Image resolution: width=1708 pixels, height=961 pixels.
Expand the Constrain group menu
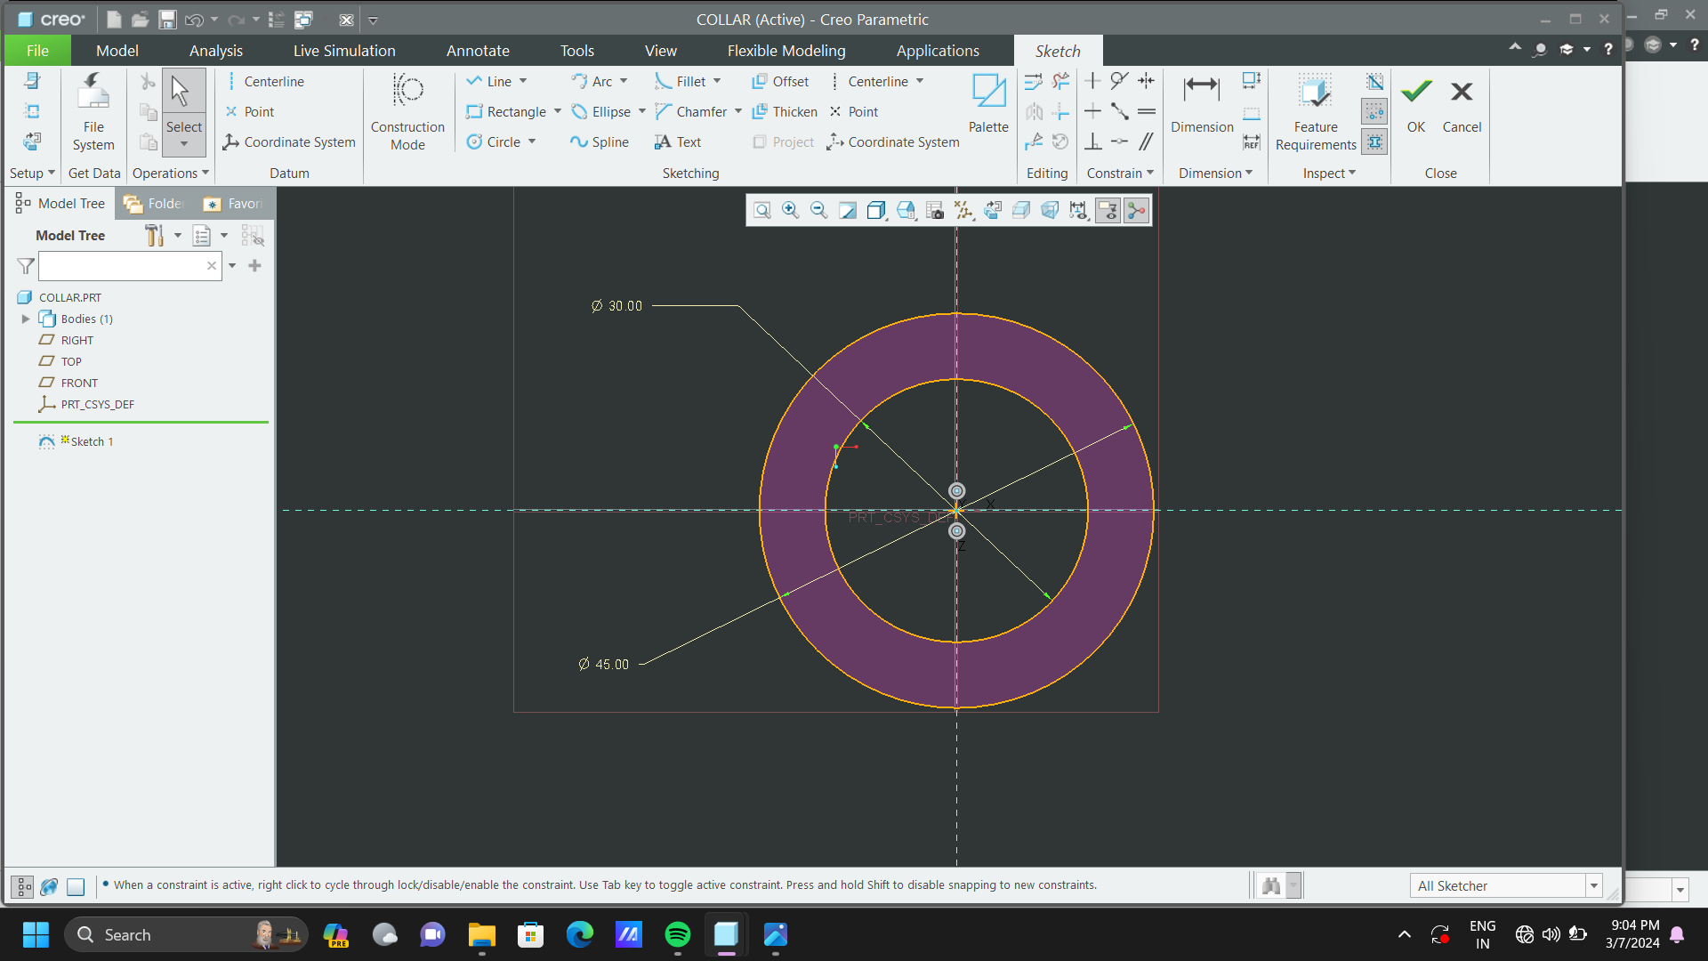1120,173
